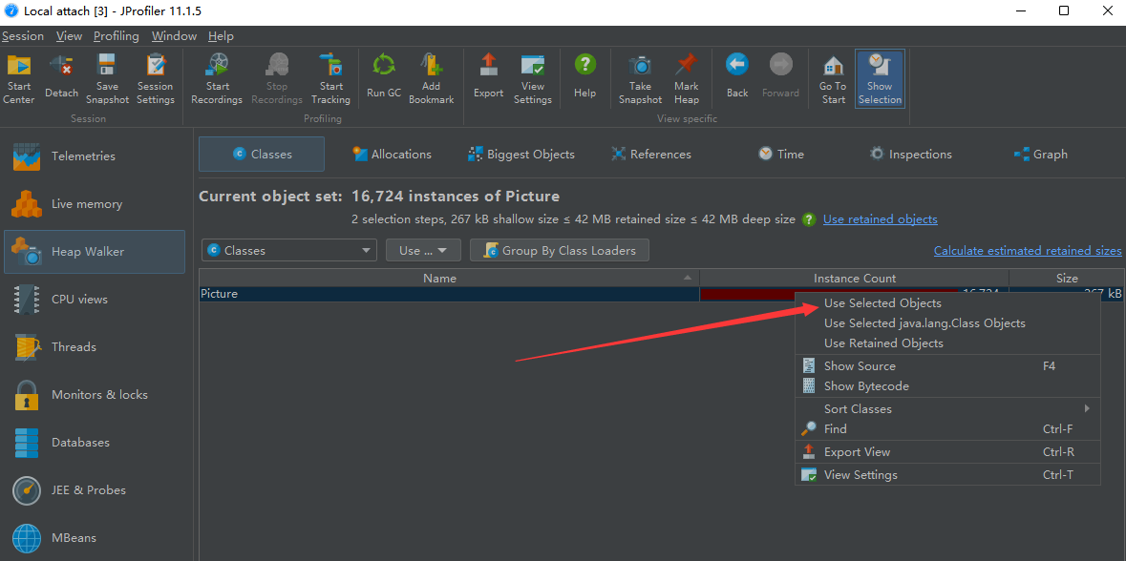Toggle the Show Selection toolbar button
The image size is (1126, 561).
tap(880, 79)
